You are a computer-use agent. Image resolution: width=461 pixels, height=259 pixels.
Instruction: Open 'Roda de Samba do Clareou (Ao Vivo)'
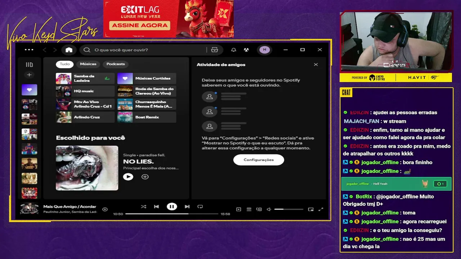click(147, 91)
